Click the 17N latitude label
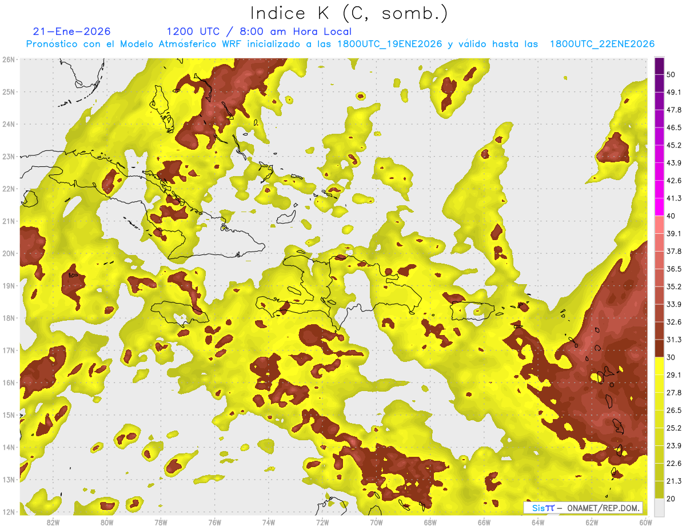Image resolution: width=686 pixels, height=530 pixels. (x=9, y=350)
